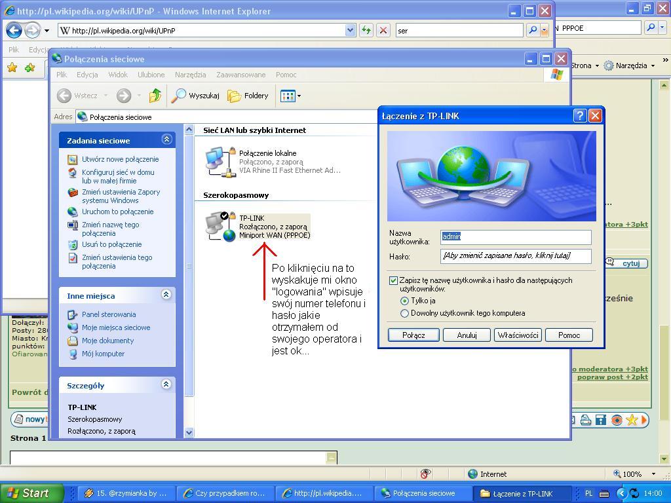671x503 pixels.
Task: Open the Zaawansowane menu
Action: [241, 75]
